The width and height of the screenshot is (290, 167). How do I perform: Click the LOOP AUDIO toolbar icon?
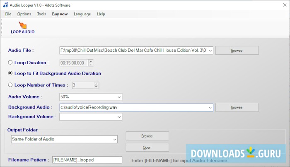coord(22,28)
